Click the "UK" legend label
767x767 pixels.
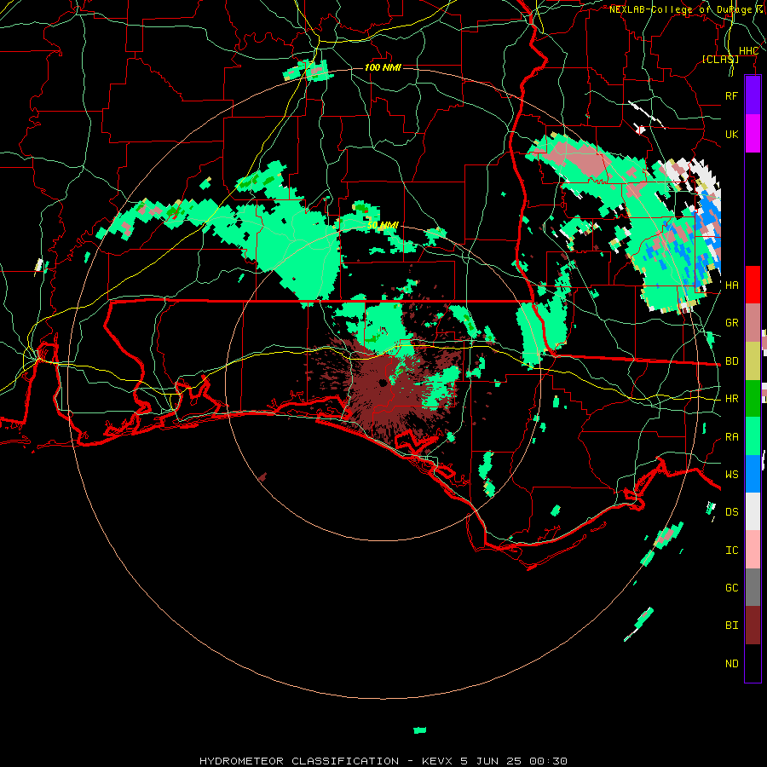point(731,134)
